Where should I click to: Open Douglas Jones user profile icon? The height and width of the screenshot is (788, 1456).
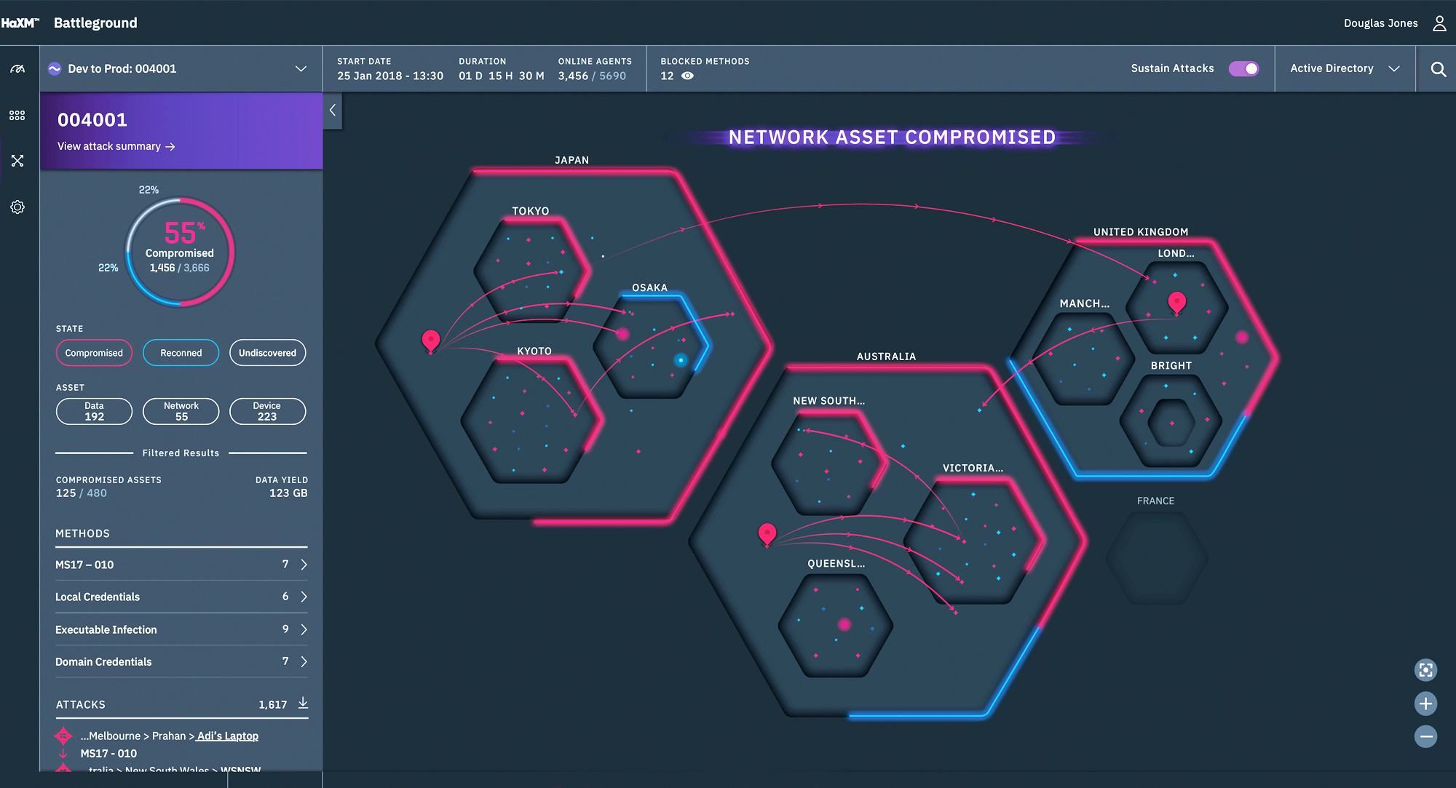[x=1439, y=23]
